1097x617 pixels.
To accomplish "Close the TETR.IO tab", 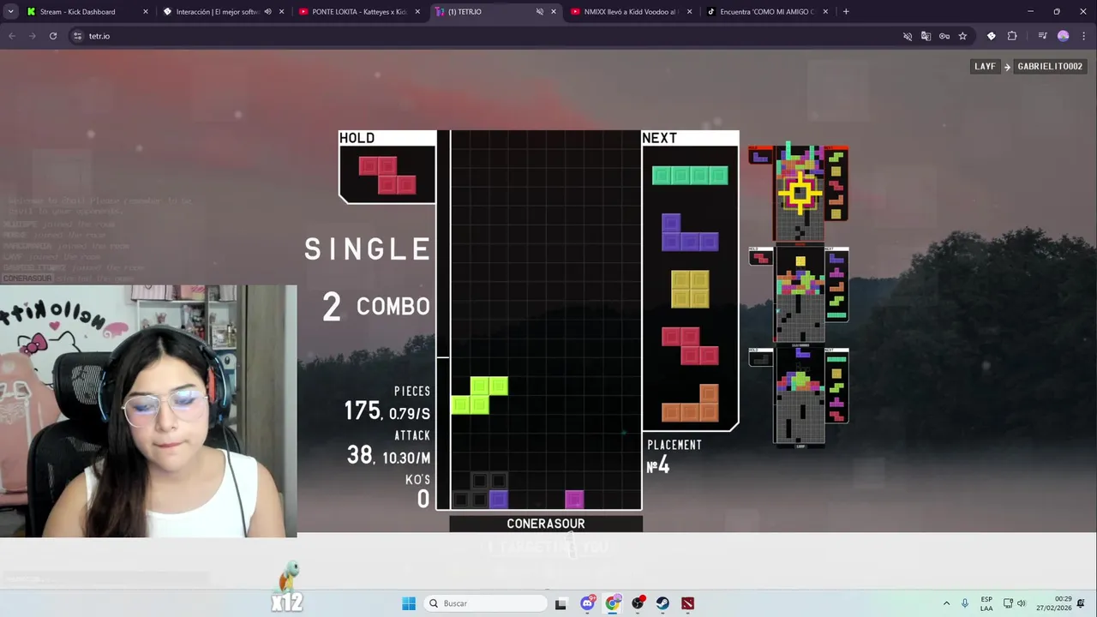I will [554, 12].
